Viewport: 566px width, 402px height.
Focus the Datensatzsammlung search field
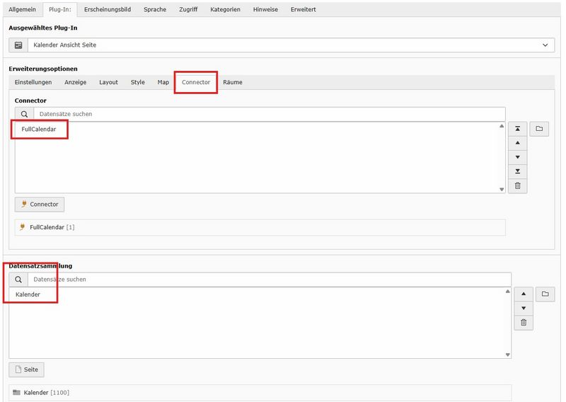pos(269,280)
